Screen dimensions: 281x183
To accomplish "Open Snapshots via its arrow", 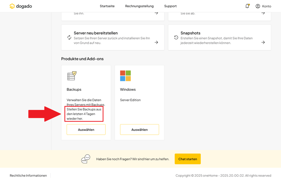I will [x=263, y=42].
